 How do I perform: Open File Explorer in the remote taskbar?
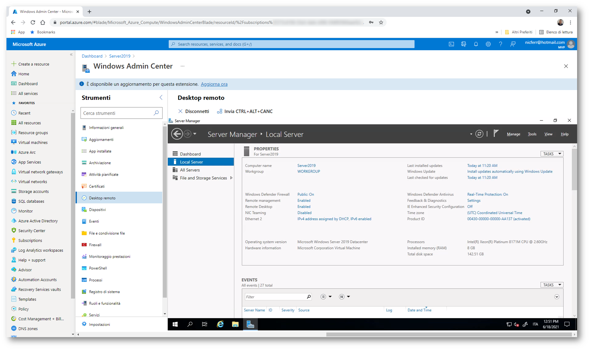coord(235,324)
